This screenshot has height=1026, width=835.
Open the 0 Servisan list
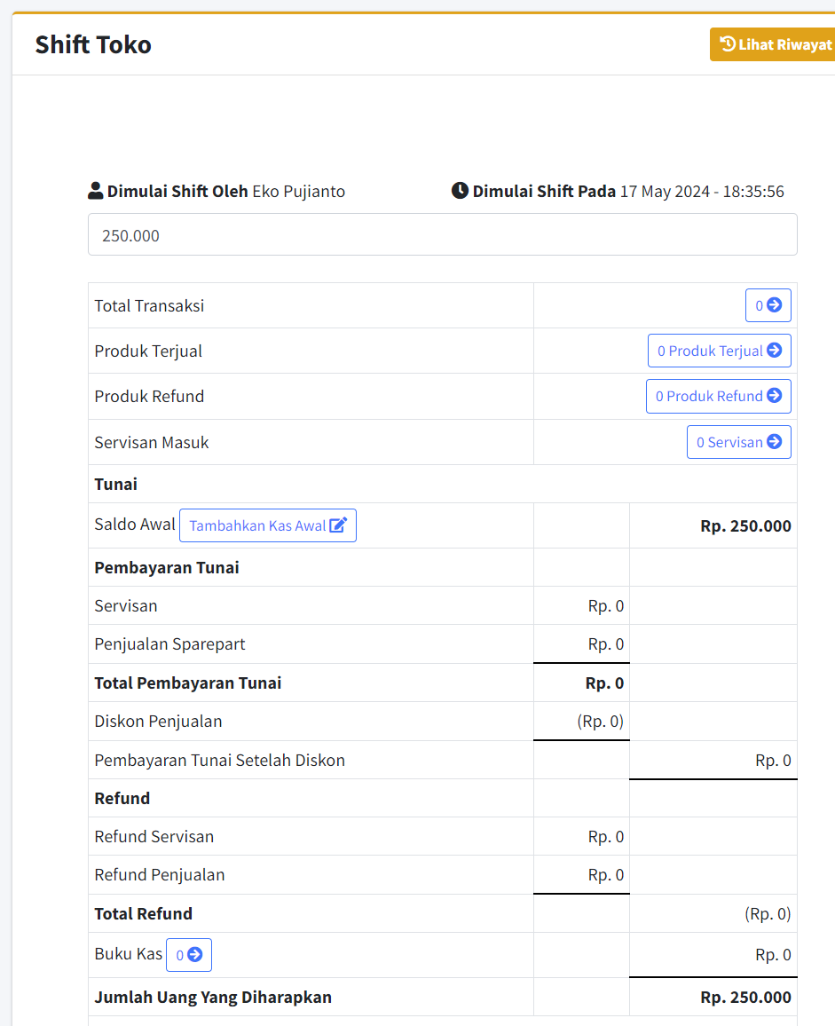pos(729,442)
